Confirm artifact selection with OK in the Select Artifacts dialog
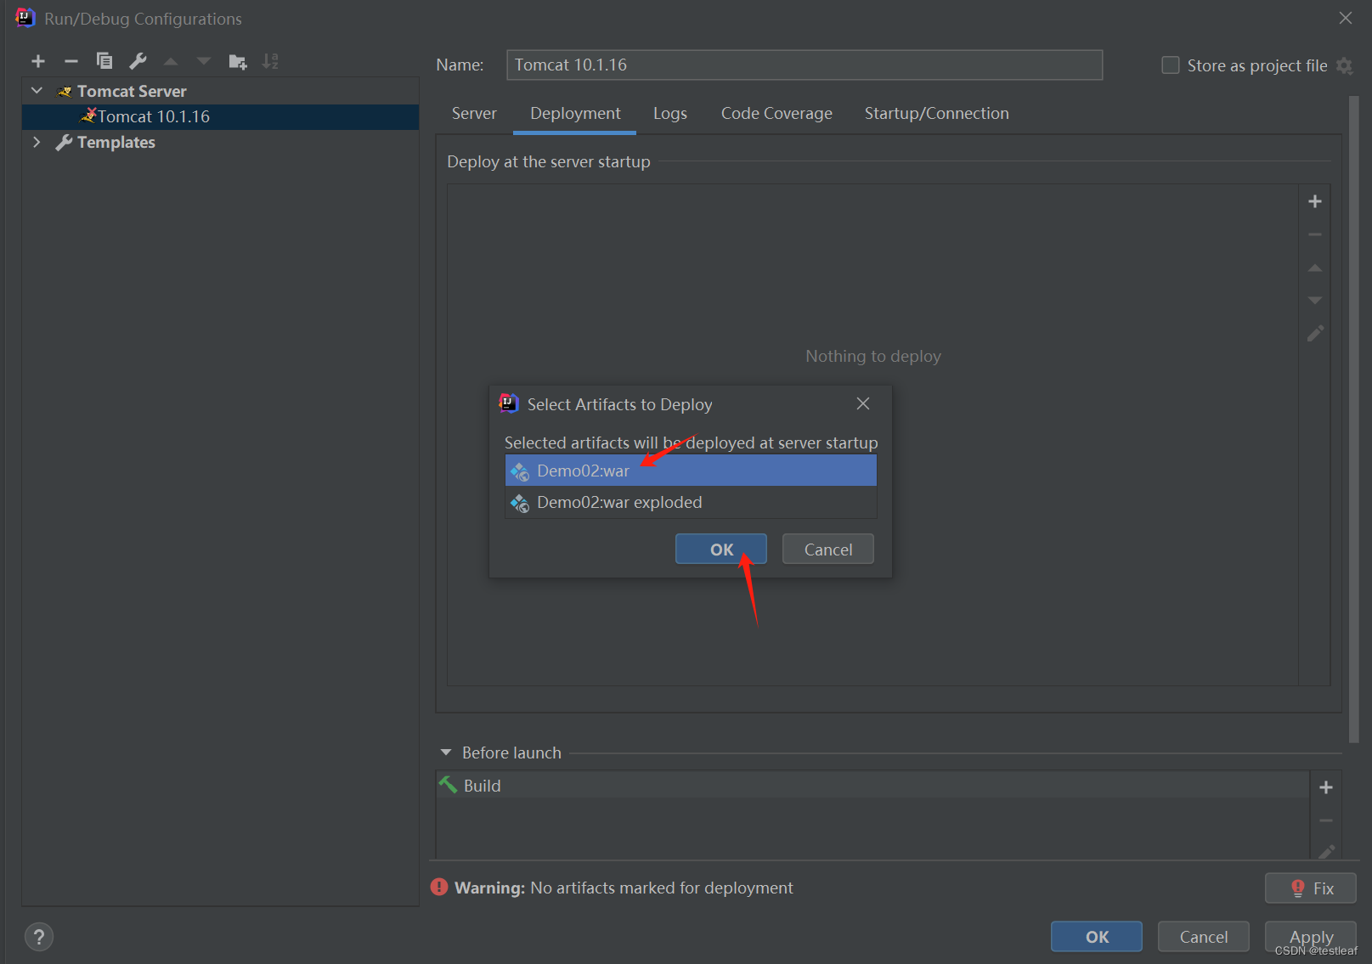 pos(721,550)
